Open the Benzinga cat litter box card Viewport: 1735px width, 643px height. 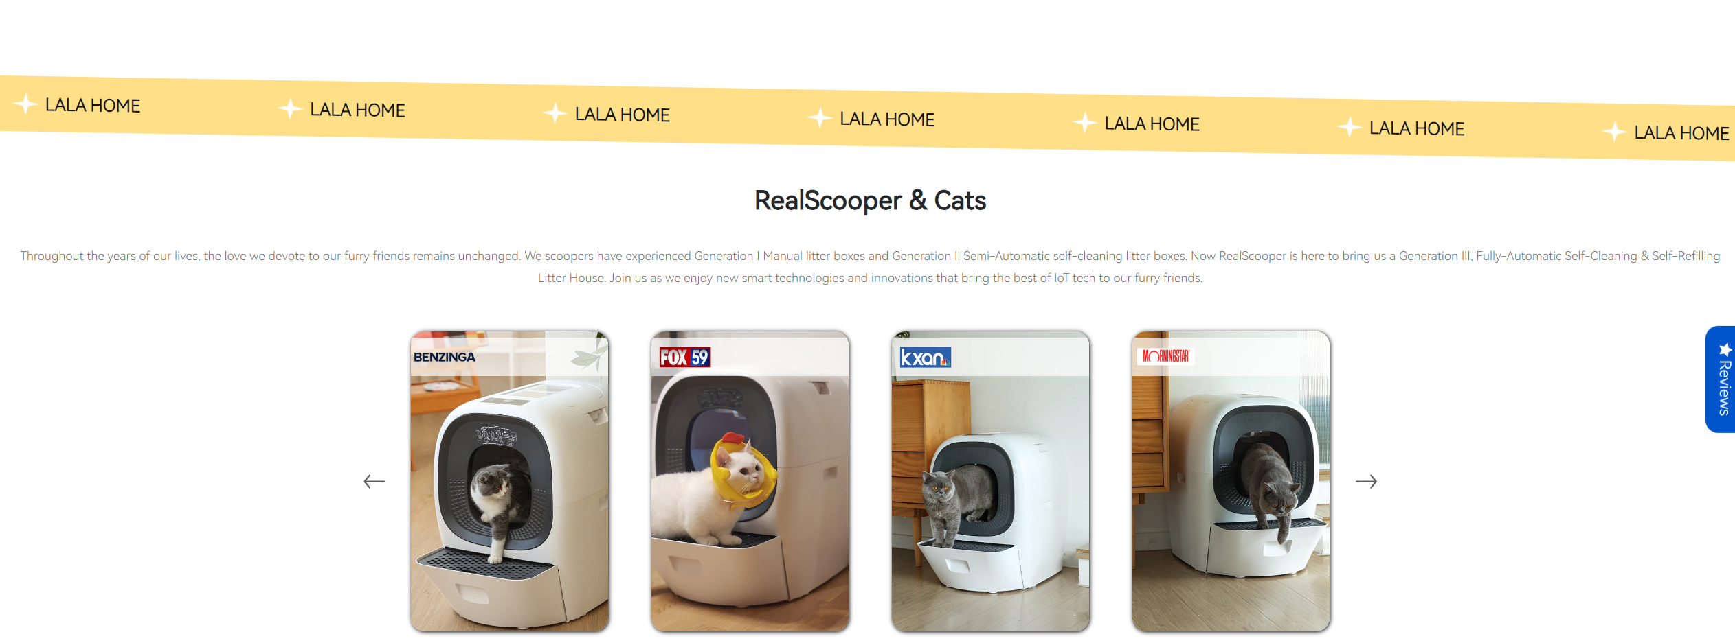[x=510, y=481]
